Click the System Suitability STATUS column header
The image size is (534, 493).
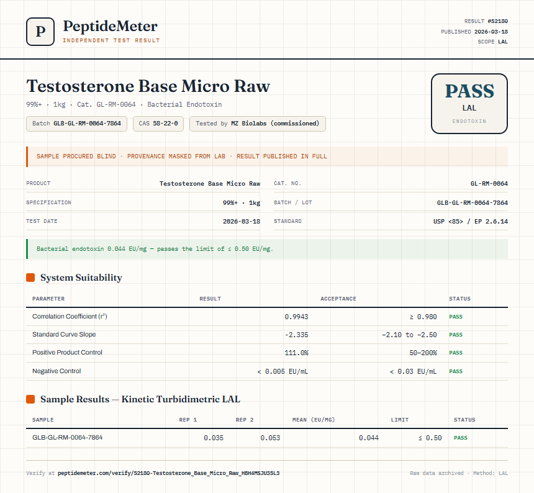[459, 299]
